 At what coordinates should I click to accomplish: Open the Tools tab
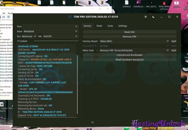(110, 26)
